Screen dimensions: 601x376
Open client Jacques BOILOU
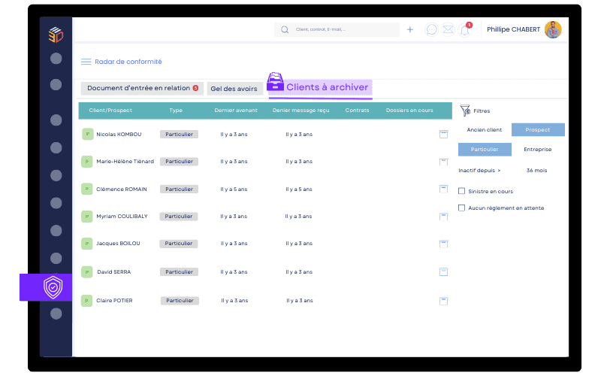(118, 244)
